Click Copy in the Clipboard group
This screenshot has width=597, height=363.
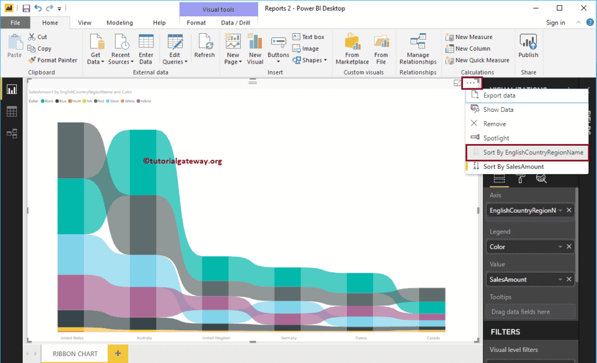coord(40,48)
